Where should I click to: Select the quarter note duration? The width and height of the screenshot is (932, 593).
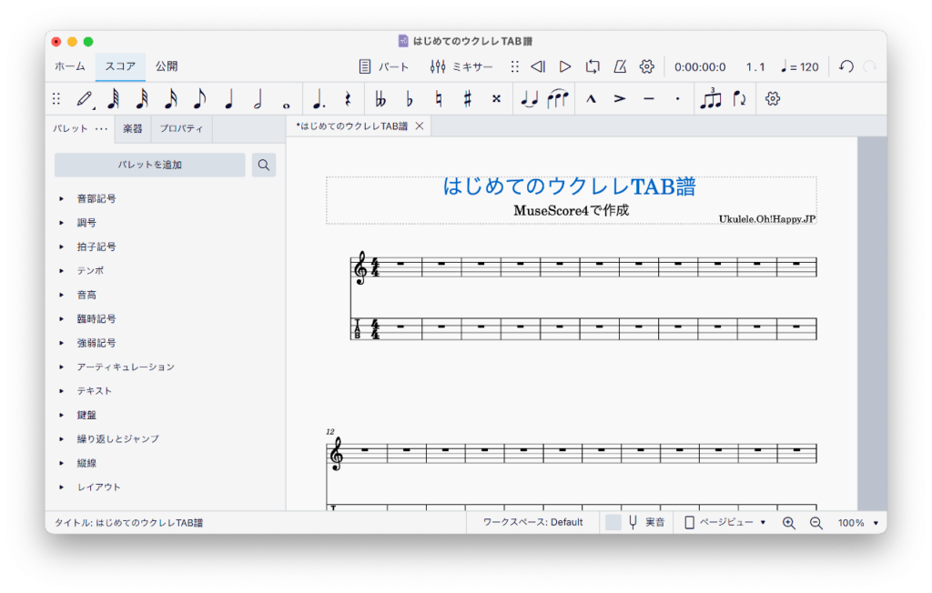[228, 99]
